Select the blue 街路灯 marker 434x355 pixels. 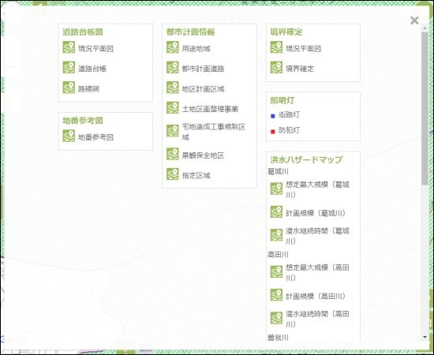click(273, 116)
